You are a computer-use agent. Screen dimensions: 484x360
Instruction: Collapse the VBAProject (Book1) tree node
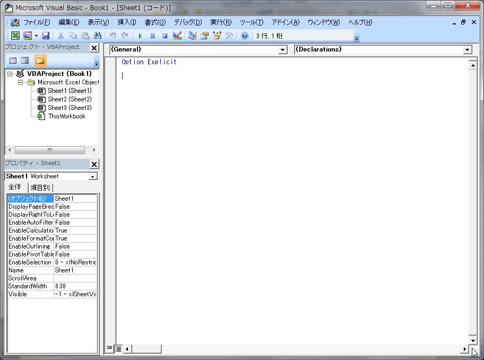pyautogui.click(x=10, y=74)
